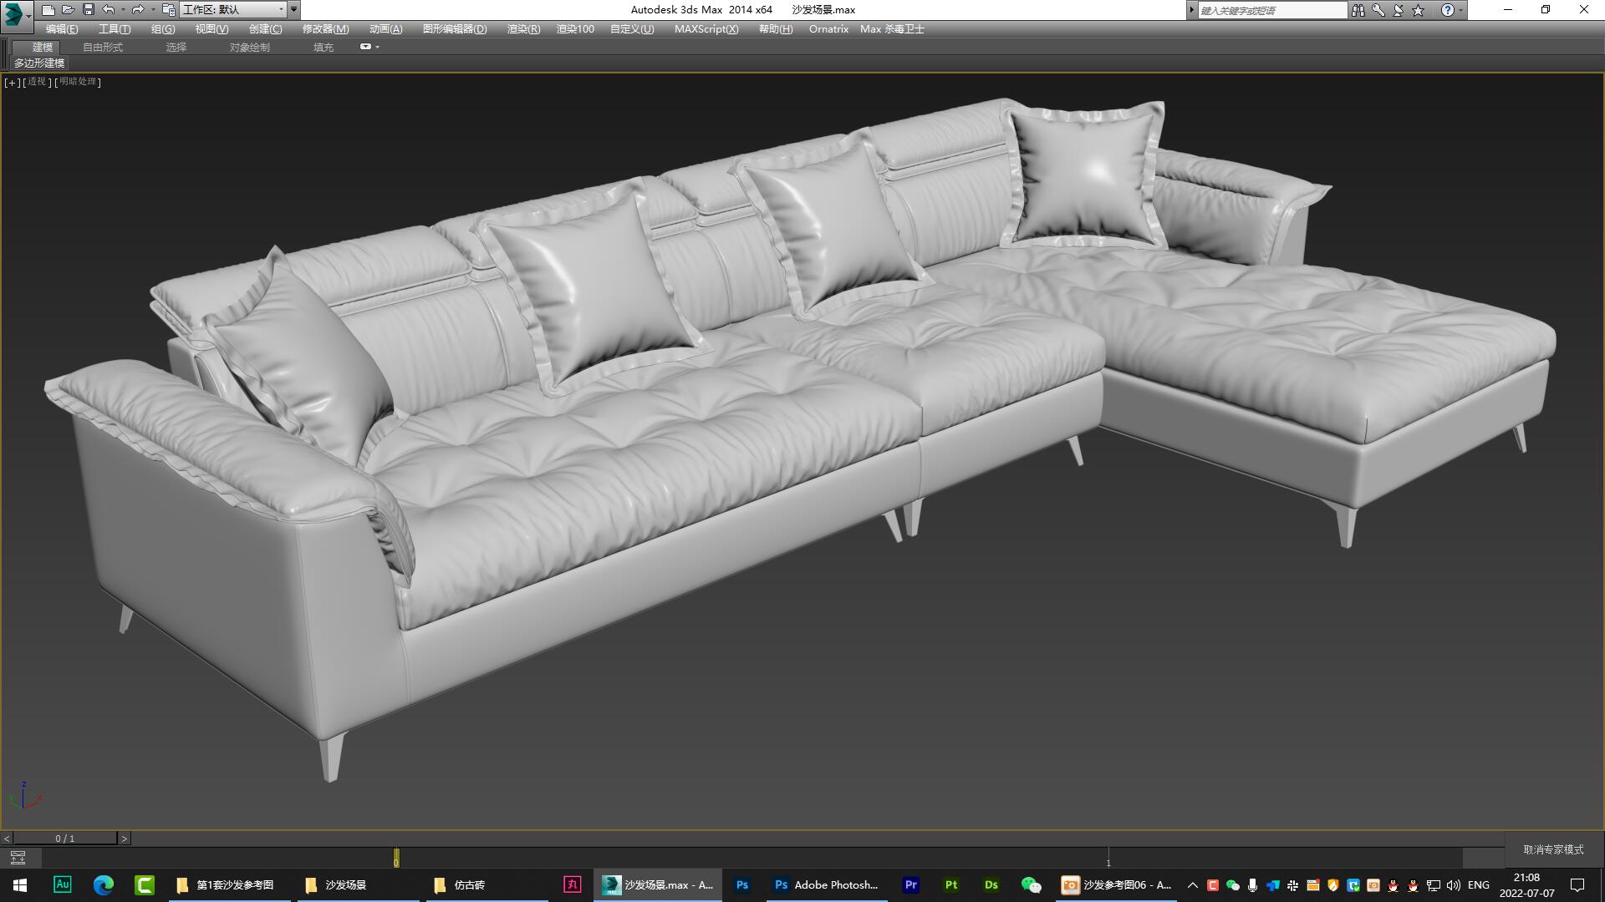Create a new scene with the New icon

click(48, 9)
